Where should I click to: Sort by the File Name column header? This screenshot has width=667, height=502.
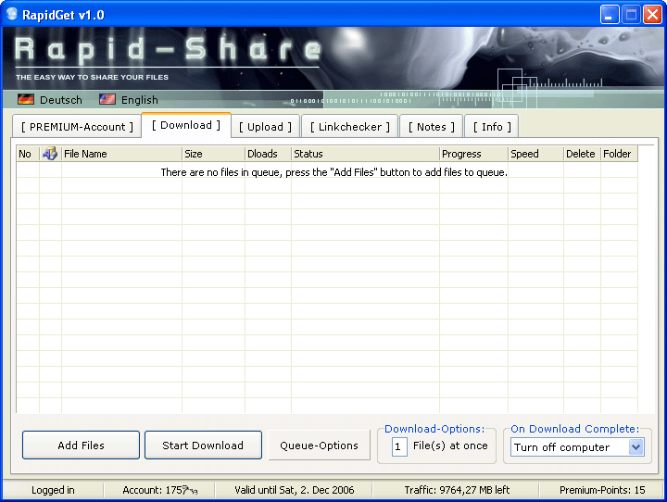121,154
